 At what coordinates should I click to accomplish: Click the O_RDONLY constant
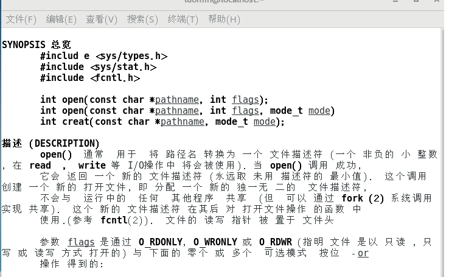click(x=161, y=242)
